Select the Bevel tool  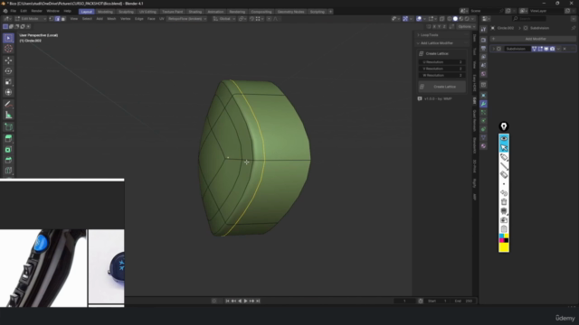8,160
